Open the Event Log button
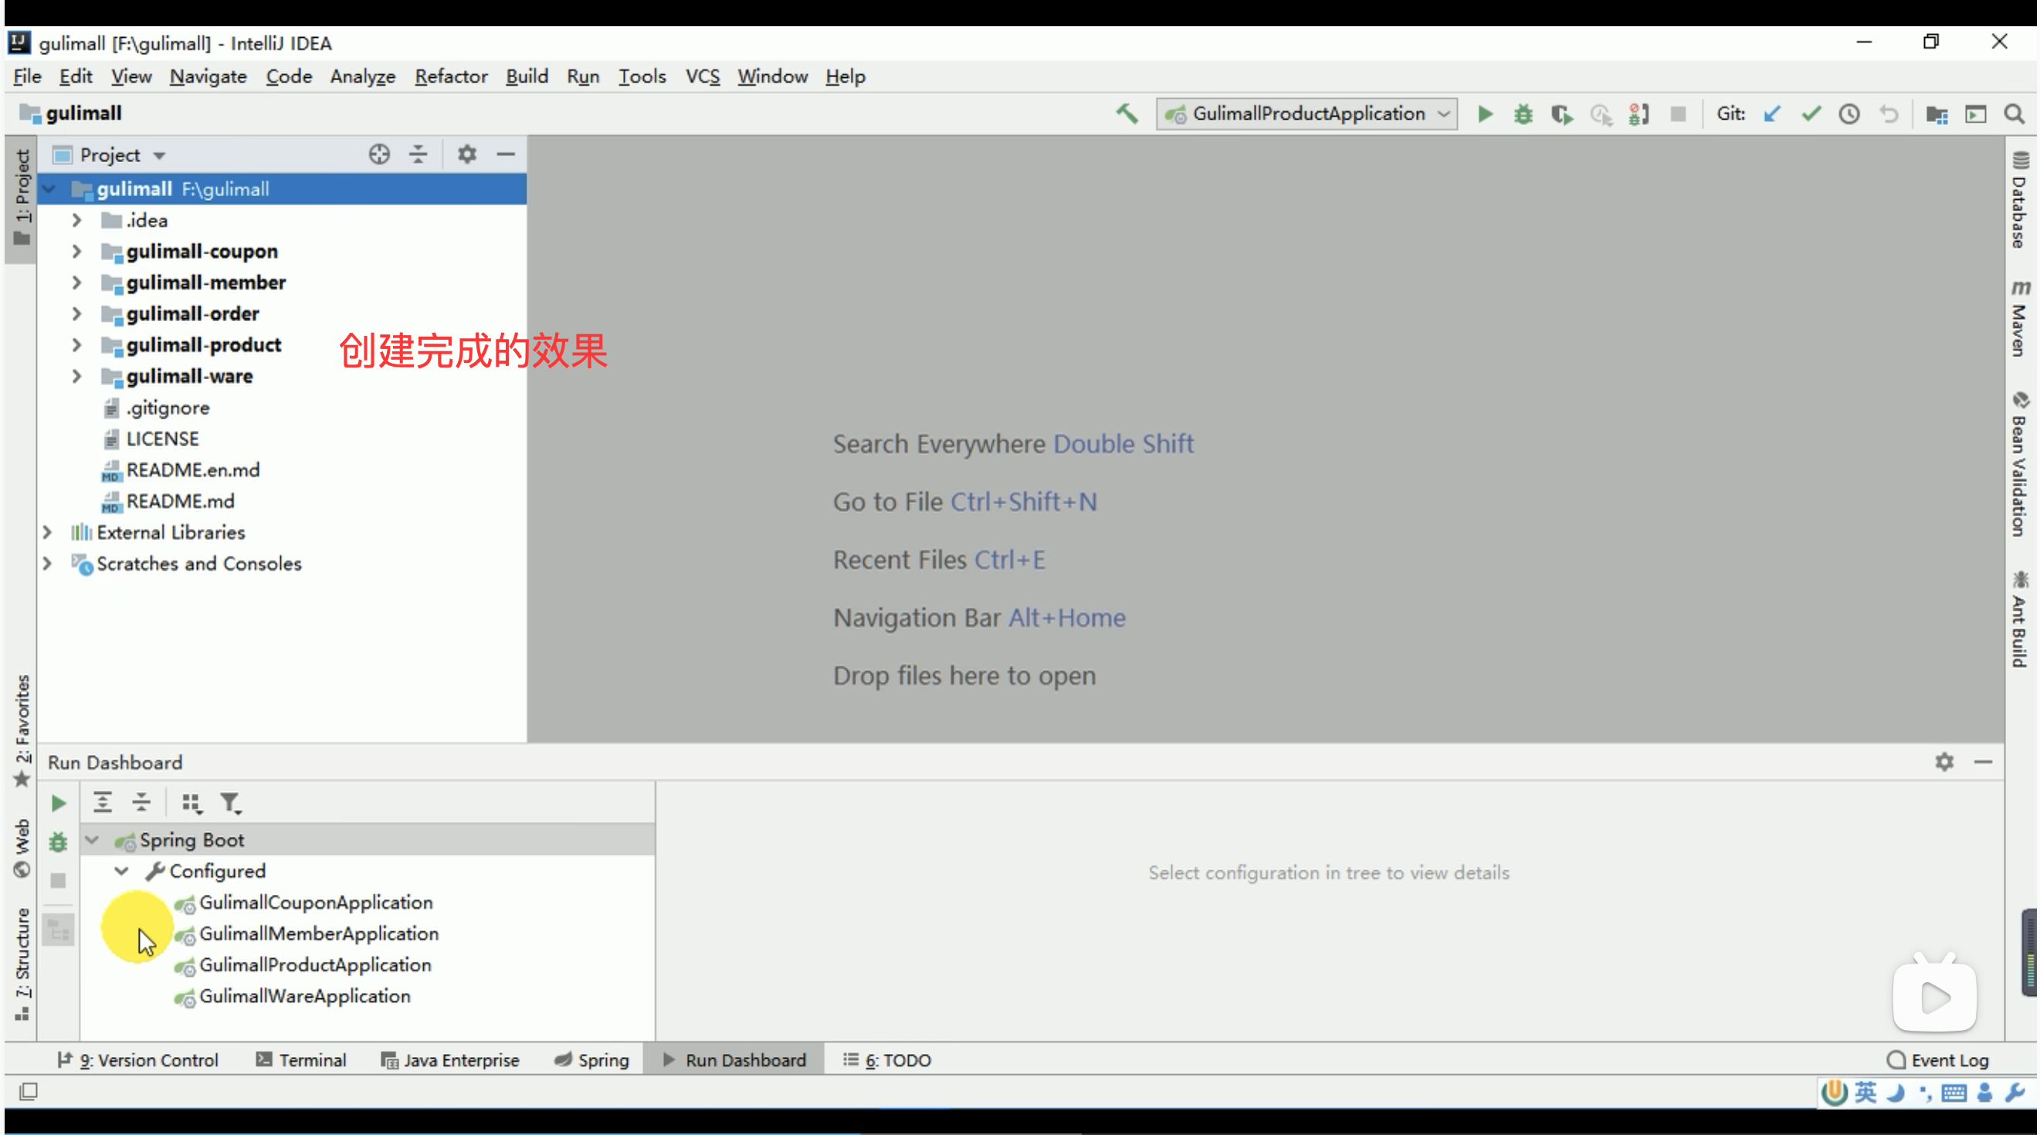Viewport: 2040px width, 1135px height. click(1939, 1060)
